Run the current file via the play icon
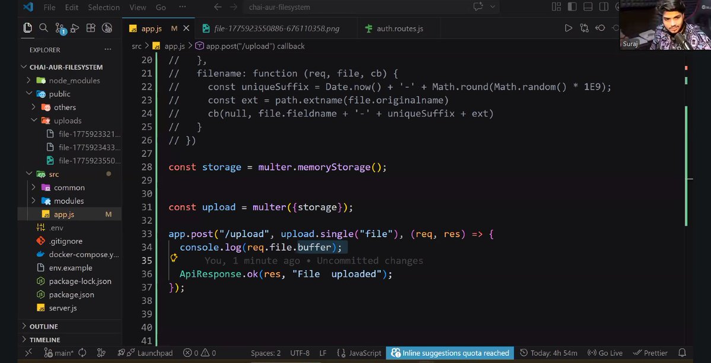The width and height of the screenshot is (711, 363). (567, 27)
